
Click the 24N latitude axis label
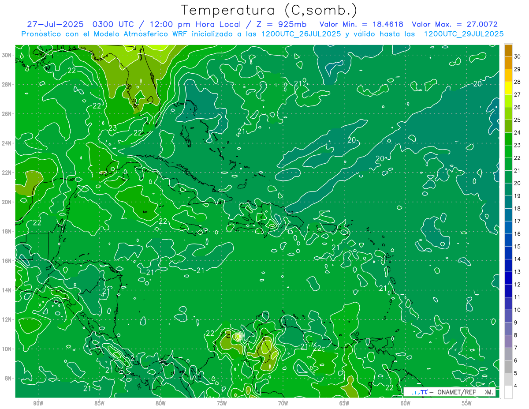(x=7, y=143)
